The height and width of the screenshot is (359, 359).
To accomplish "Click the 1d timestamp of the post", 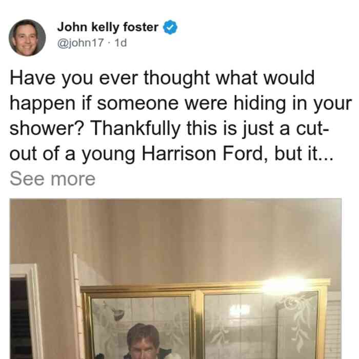I will (x=121, y=43).
